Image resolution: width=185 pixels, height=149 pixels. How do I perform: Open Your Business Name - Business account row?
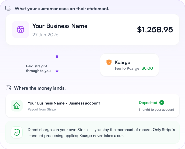pyautogui.click(x=92, y=106)
